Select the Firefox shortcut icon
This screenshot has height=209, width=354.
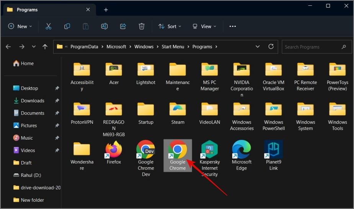(x=114, y=149)
